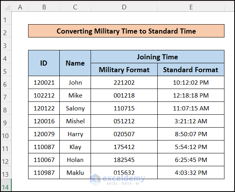
Task: Select column D header
Action: (x=124, y=7)
